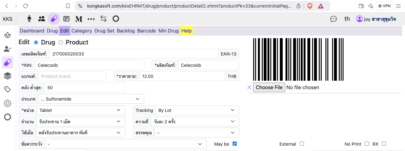Image resolution: width=405 pixels, height=151 pixels.
Task: Share this page from the address bar
Action: [x=299, y=6]
